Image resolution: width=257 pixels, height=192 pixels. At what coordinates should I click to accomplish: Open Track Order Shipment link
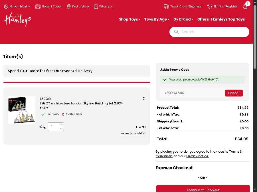coord(186,7)
